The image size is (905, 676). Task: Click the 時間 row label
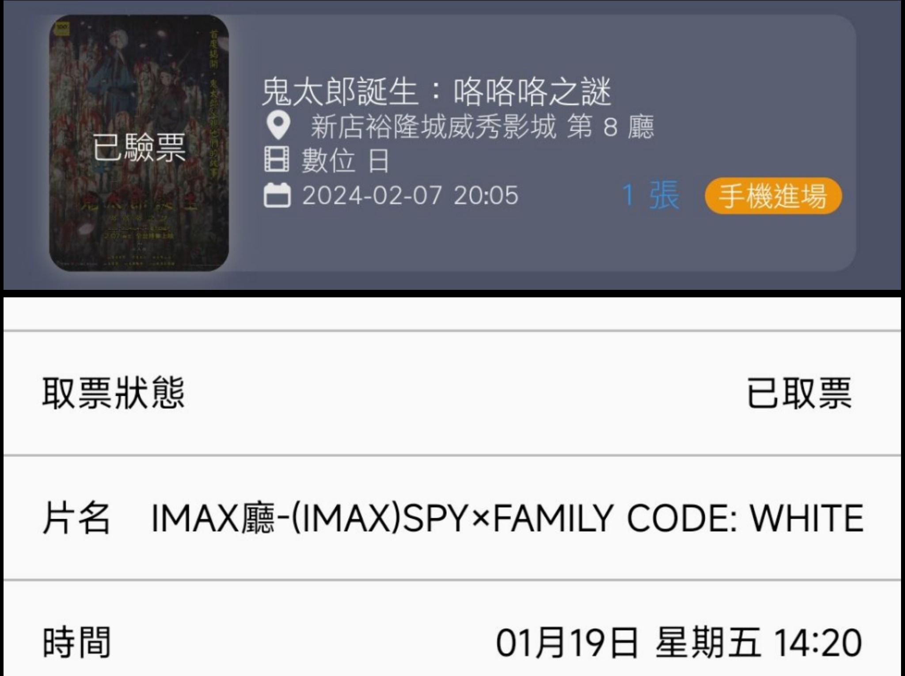point(76,642)
